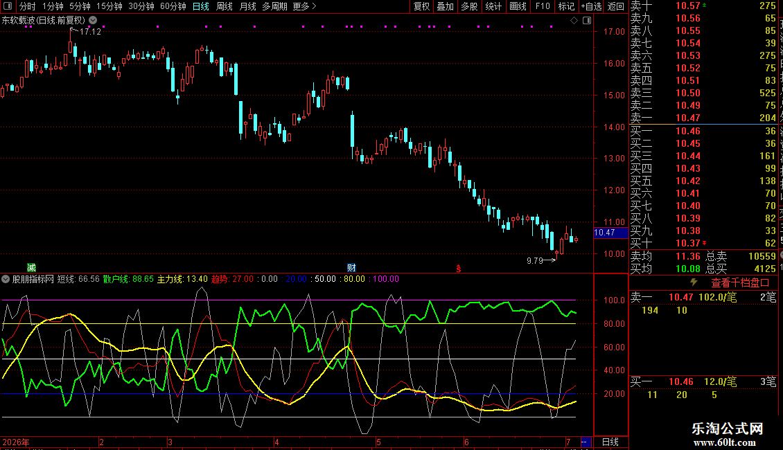
Task: Toggle the chart side panel layout icon
Action: click(588, 20)
